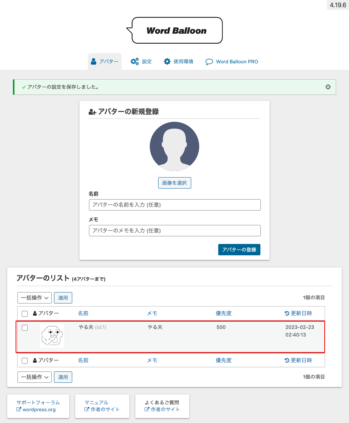Check the select-all checkbox in table header
This screenshot has height=423, width=349.
pos(25,313)
